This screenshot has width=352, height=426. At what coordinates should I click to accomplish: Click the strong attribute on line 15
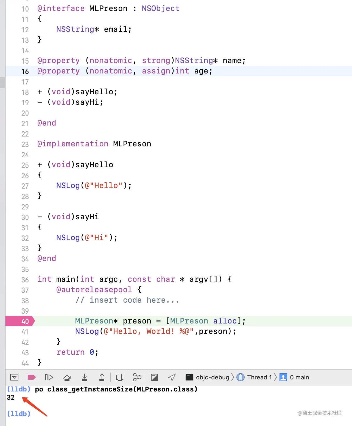(156, 60)
